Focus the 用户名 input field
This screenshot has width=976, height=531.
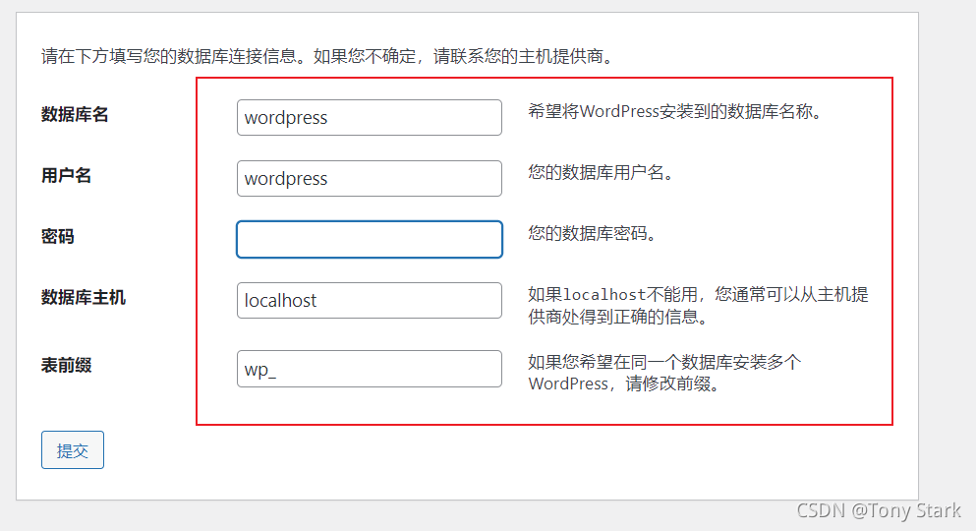[370, 179]
